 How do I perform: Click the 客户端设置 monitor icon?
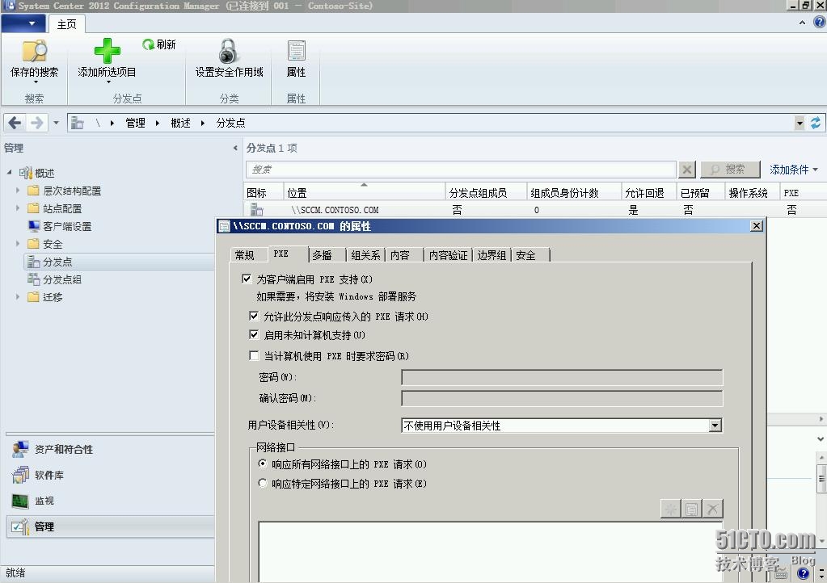(x=34, y=226)
